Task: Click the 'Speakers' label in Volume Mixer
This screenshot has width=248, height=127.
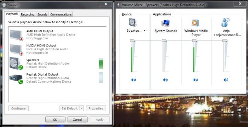Action: [133, 31]
